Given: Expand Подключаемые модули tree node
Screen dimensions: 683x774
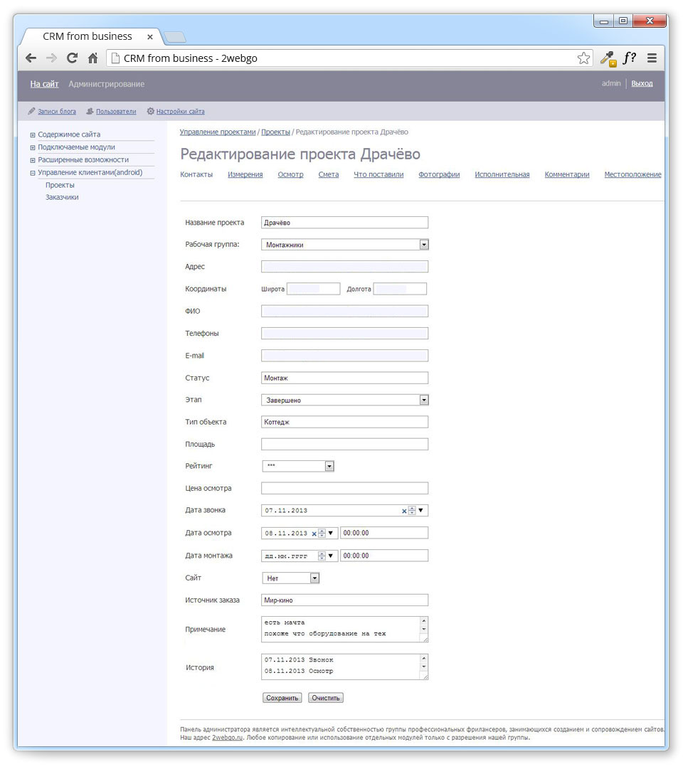Looking at the screenshot, I should [x=33, y=147].
